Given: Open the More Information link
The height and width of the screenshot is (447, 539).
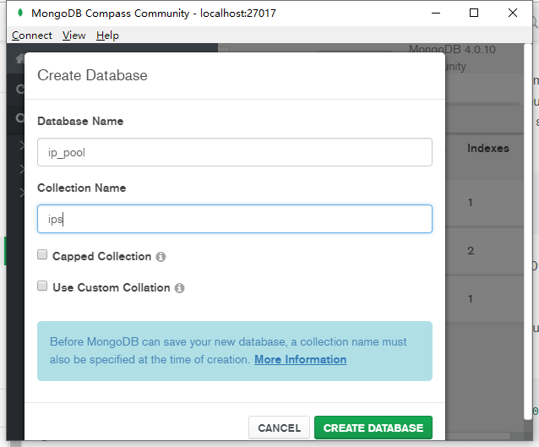Looking at the screenshot, I should (301, 360).
